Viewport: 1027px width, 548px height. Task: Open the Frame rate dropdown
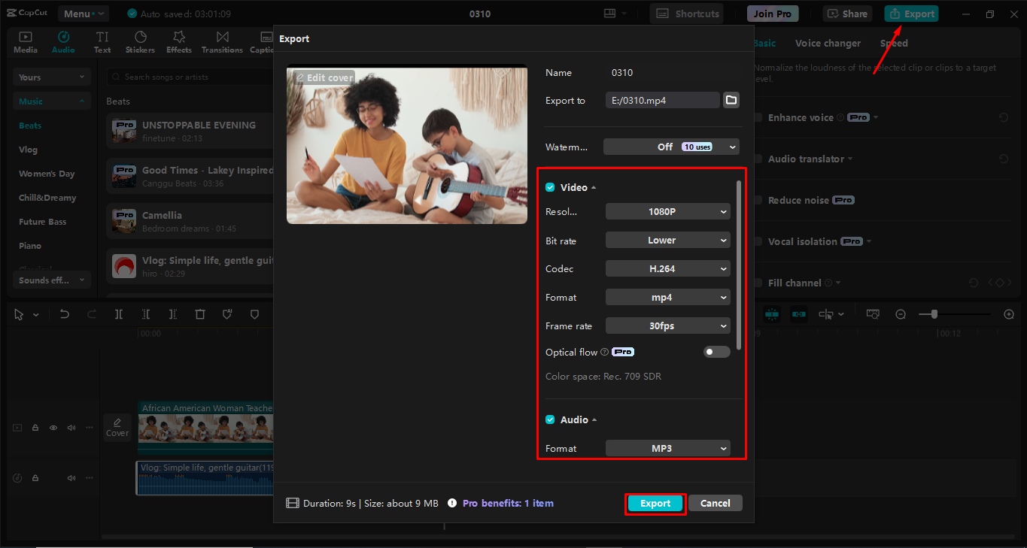coord(667,326)
